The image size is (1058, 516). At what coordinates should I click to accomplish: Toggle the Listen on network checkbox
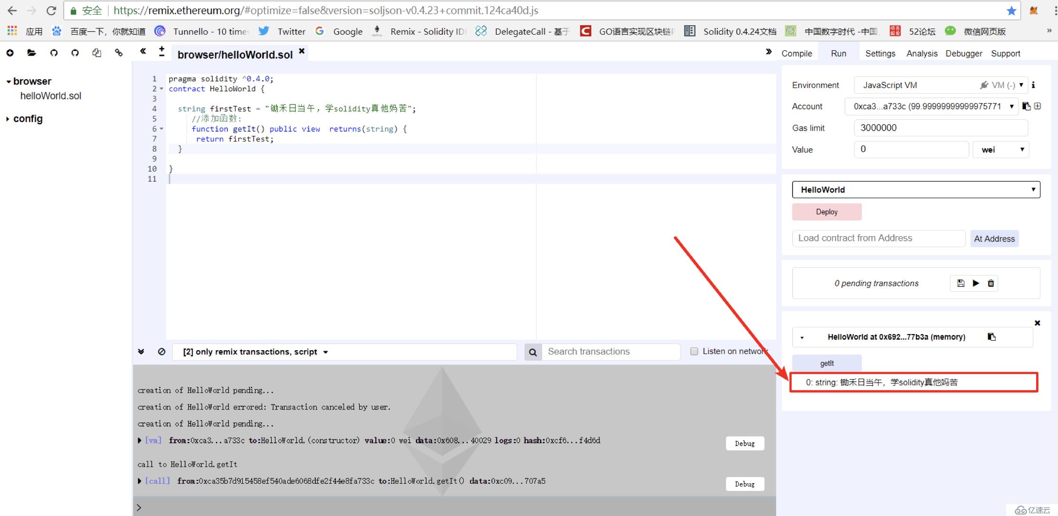coord(693,351)
